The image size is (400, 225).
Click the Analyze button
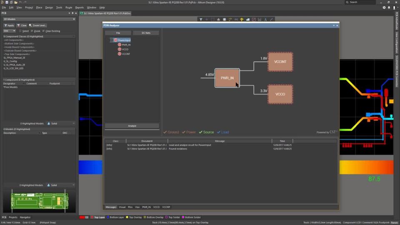click(132, 126)
